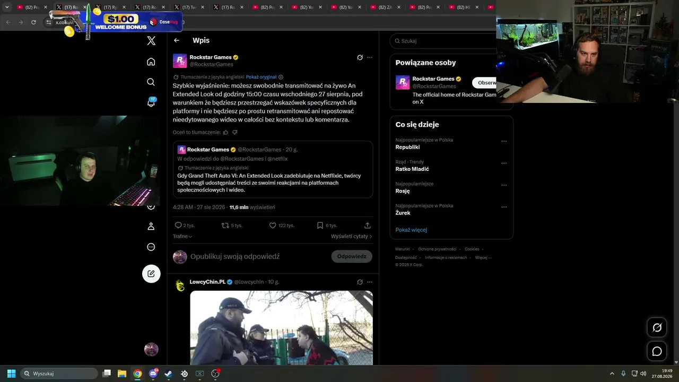Open more options for Republiki trend
This screenshot has width=679, height=382.
click(504, 142)
